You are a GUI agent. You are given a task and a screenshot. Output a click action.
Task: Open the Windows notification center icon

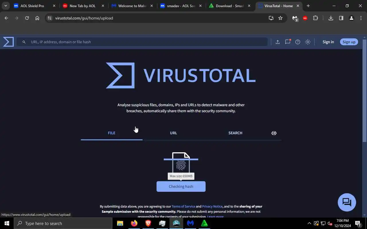point(358,223)
